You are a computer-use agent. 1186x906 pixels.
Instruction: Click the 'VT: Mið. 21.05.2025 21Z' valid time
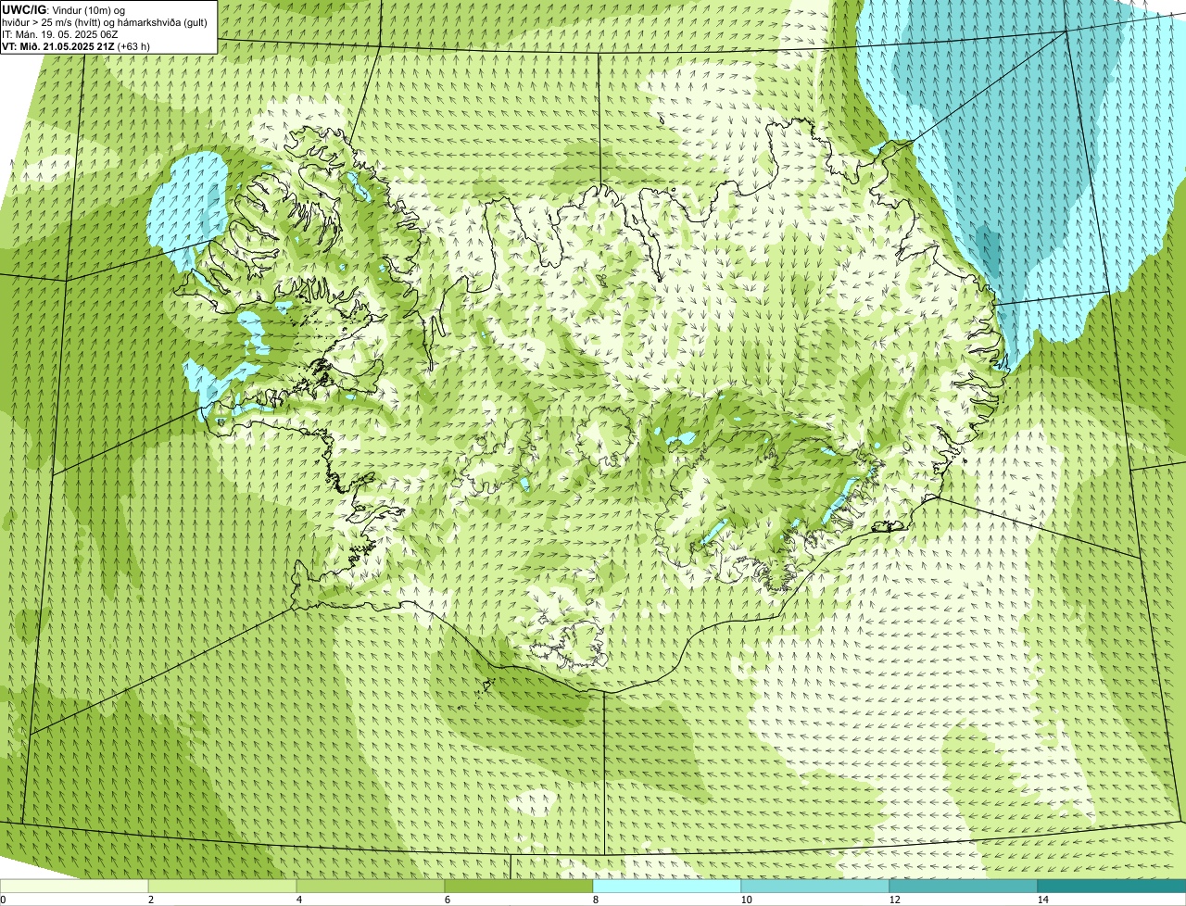click(58, 46)
